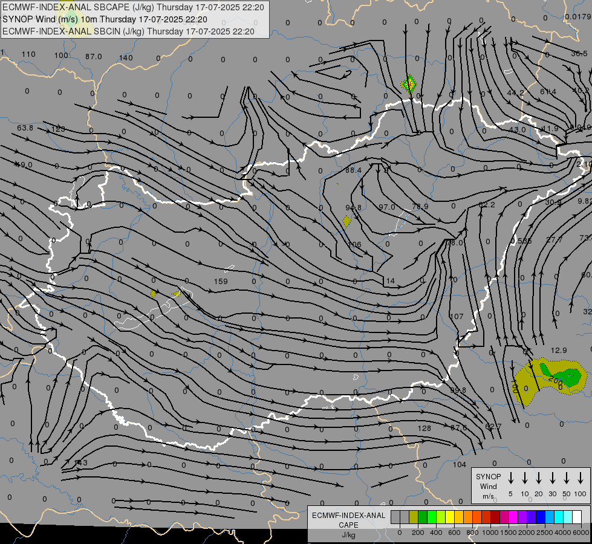The height and width of the screenshot is (544, 592).
Task: Click the 2500 tick label on the CAPE scale
Action: coord(544,533)
